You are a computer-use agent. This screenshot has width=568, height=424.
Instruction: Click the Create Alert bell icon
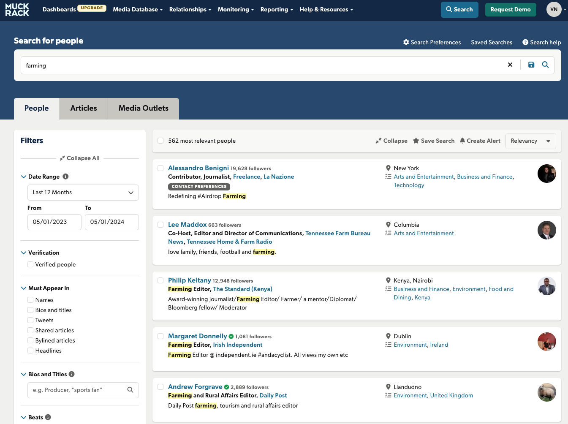point(462,141)
